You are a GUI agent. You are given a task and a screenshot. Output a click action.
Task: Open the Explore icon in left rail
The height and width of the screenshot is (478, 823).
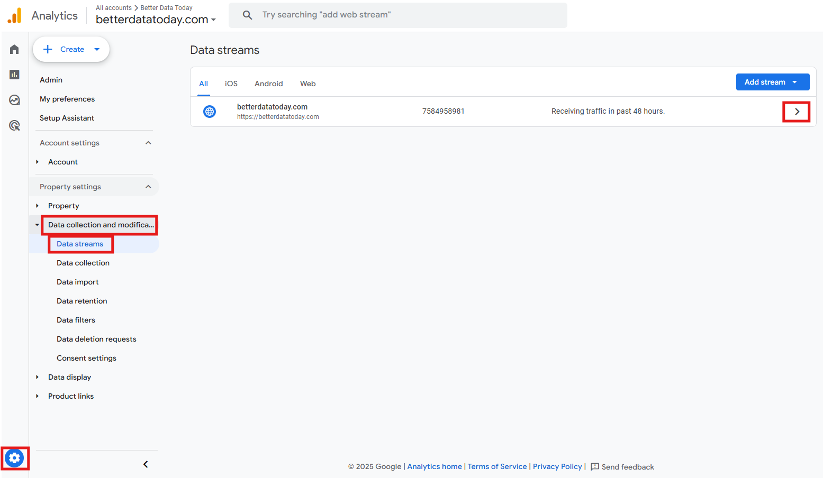point(14,100)
